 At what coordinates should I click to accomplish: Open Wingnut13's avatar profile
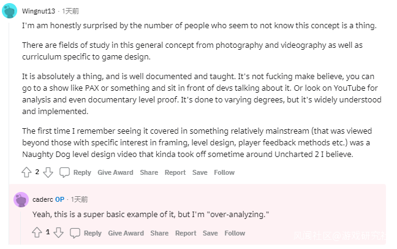point(10,11)
